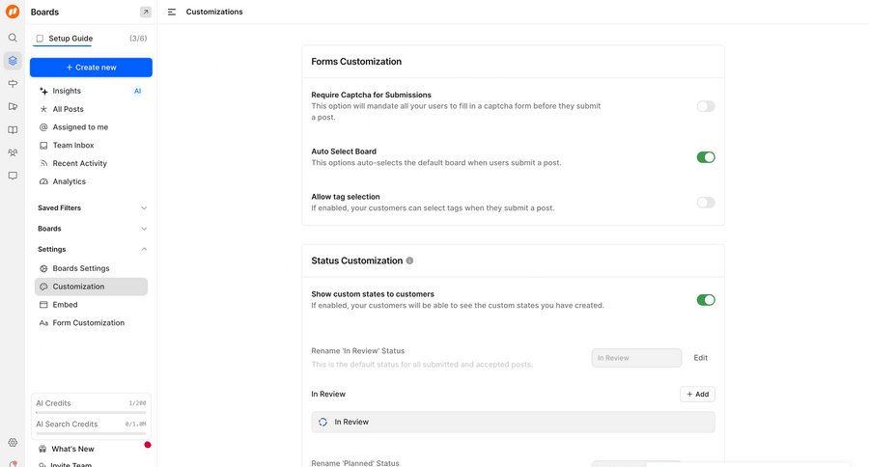Click the Create new button
869x467 pixels.
click(x=91, y=67)
